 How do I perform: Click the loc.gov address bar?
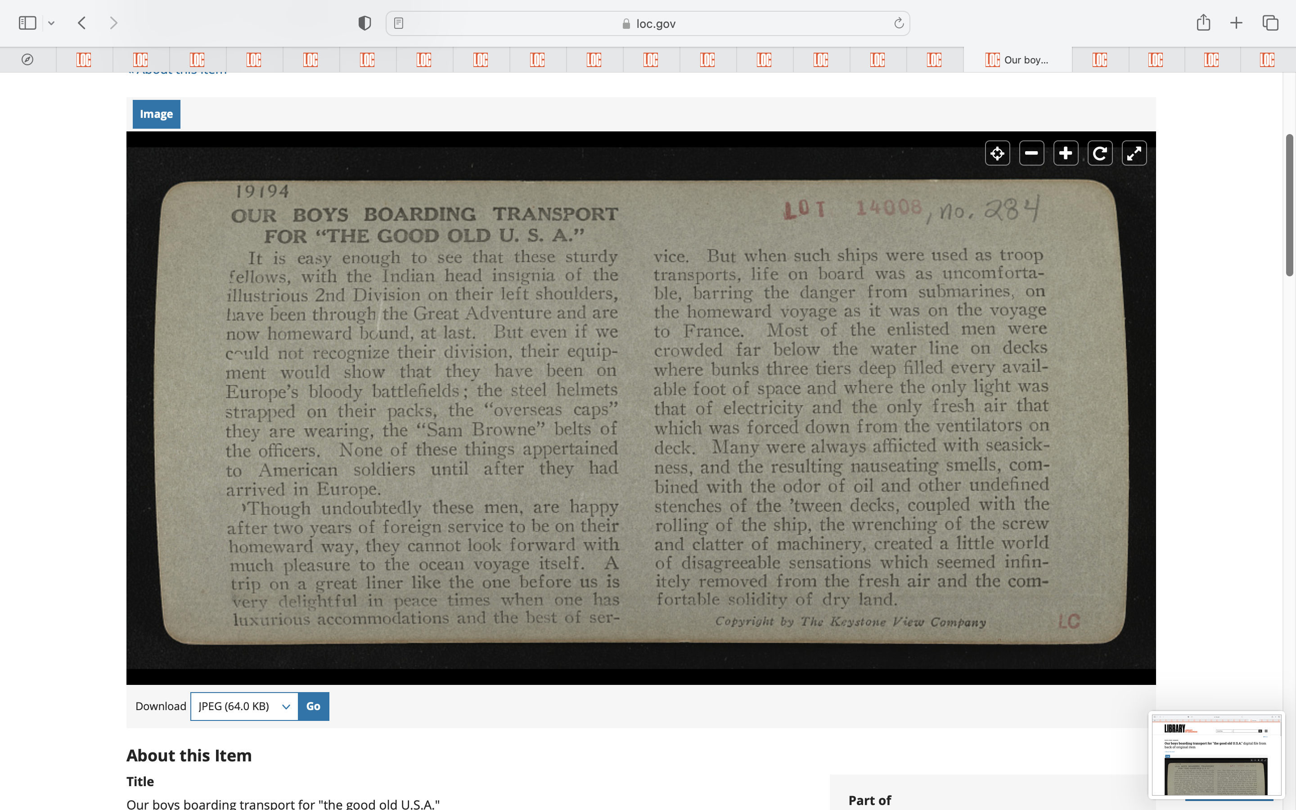point(648,23)
